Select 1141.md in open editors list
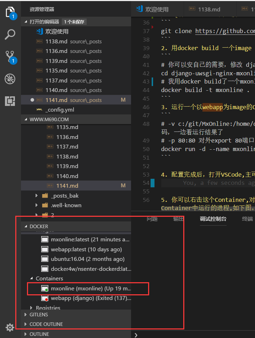 tap(76, 100)
